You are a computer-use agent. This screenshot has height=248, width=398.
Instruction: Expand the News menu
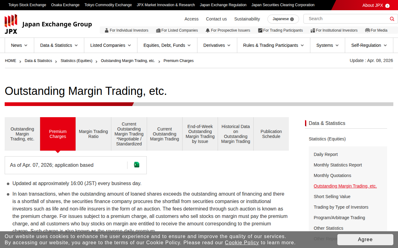click(x=19, y=45)
